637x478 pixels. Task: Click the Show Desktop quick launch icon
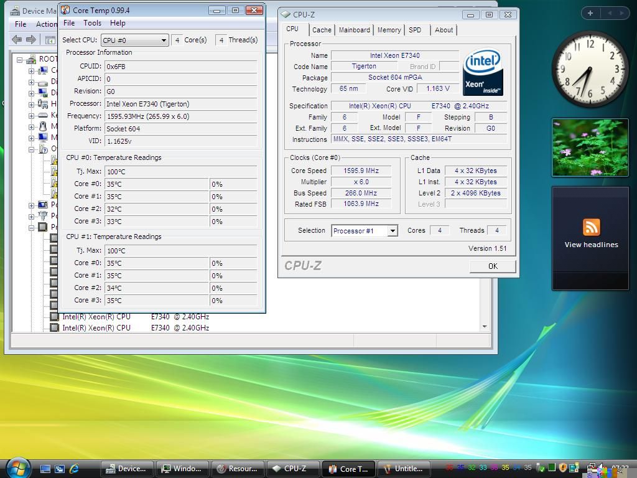tap(45, 469)
